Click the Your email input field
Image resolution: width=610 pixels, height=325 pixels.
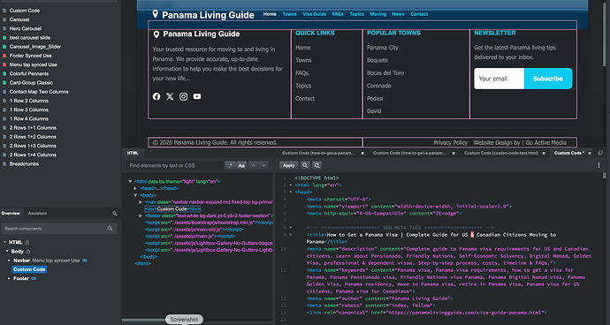click(x=499, y=79)
